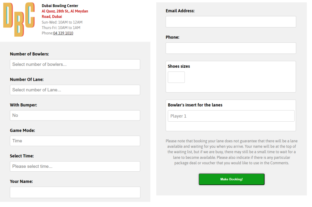The width and height of the screenshot is (312, 207).
Task: Click the Shoes sizes heading
Action: click(179, 66)
